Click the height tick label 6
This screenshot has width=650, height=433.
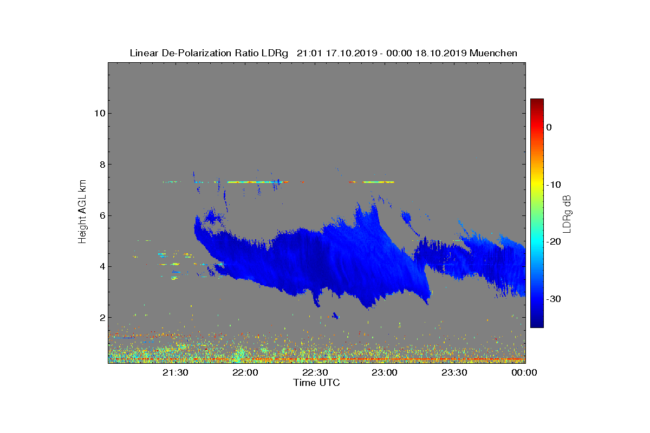coord(101,215)
